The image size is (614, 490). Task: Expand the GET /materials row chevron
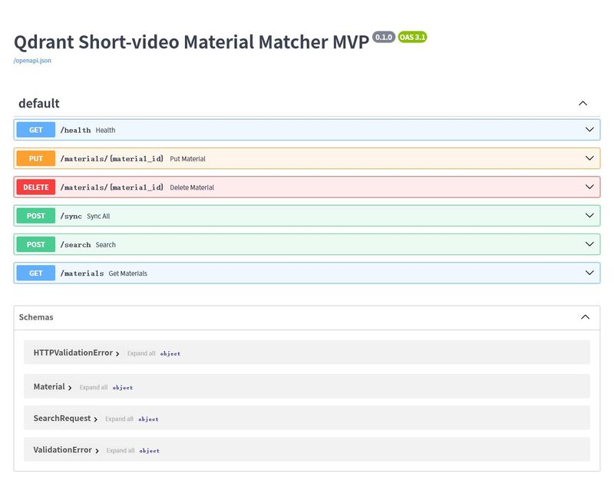point(589,273)
